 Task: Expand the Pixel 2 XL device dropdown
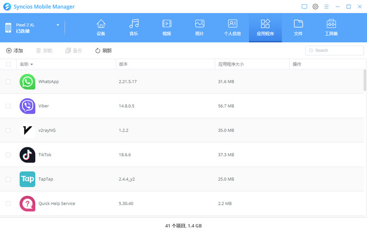pyautogui.click(x=58, y=25)
